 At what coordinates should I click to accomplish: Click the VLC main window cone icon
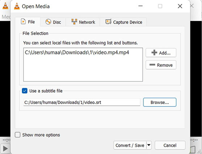pos(5,6)
